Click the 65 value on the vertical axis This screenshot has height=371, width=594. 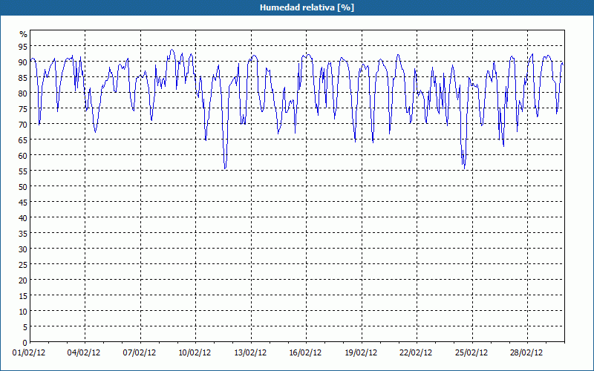[x=24, y=140]
